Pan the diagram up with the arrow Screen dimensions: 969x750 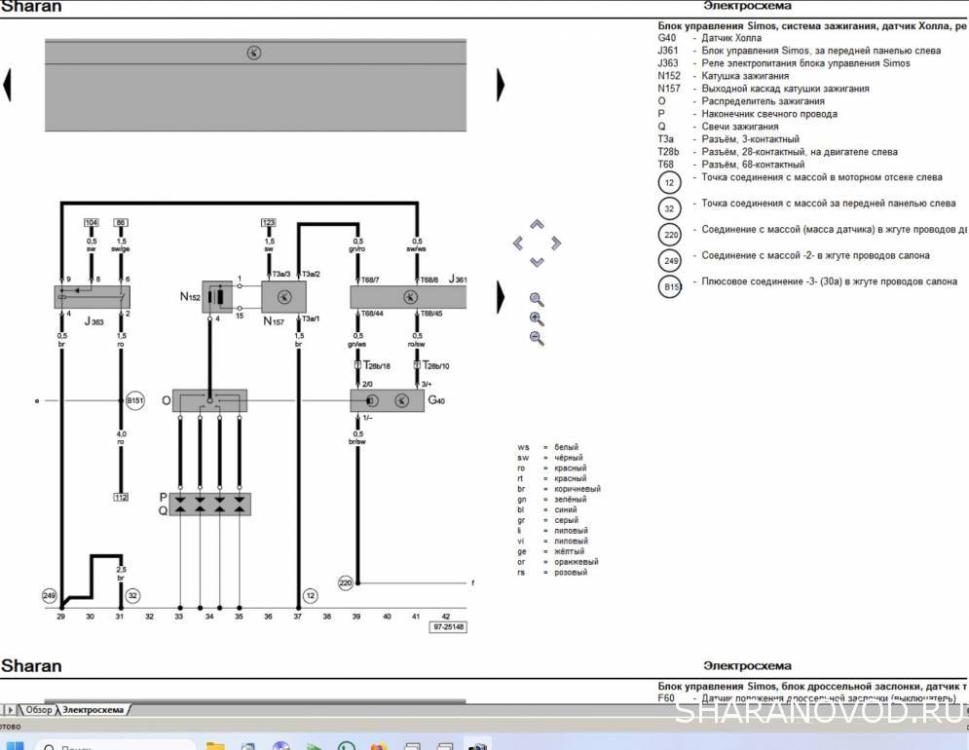[537, 225]
